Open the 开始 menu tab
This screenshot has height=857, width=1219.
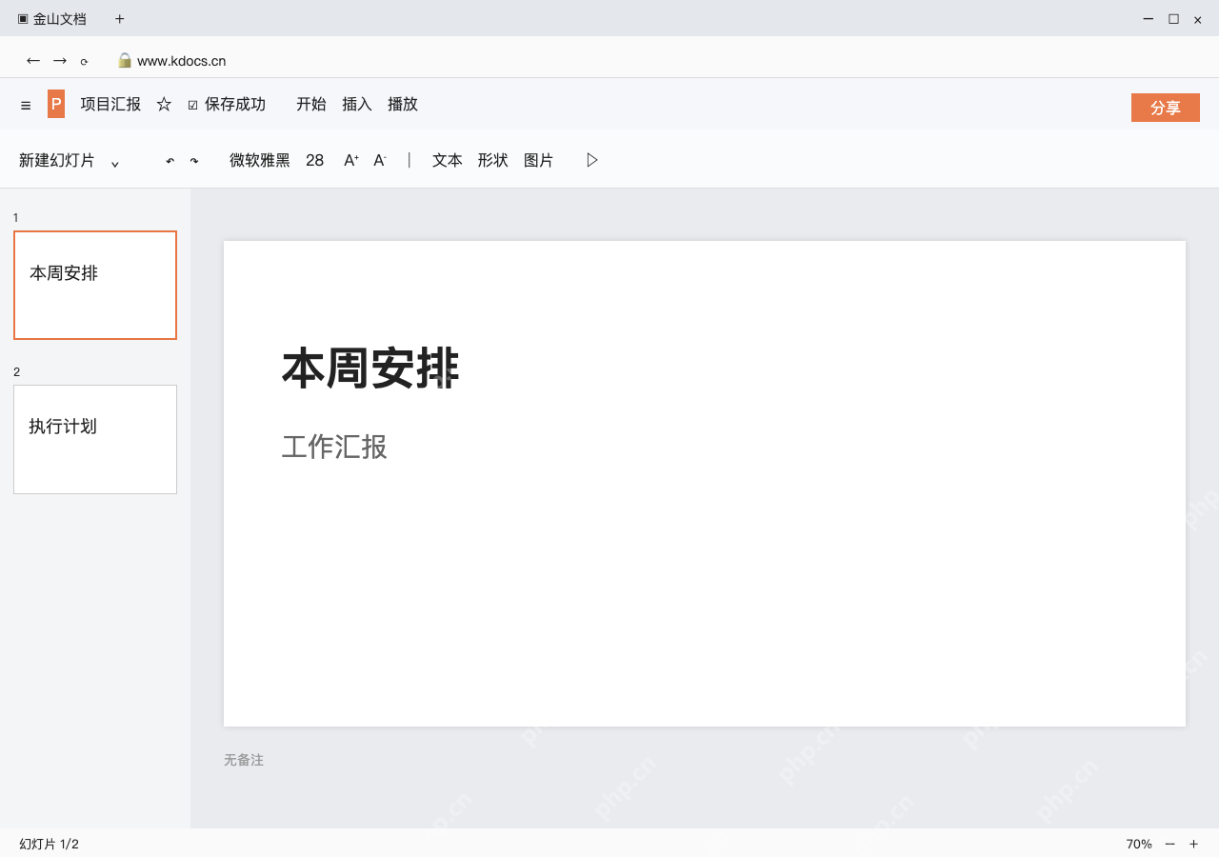(311, 105)
